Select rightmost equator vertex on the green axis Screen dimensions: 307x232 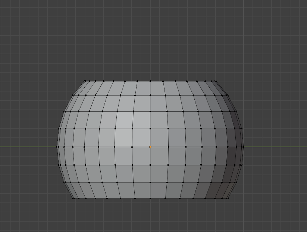click(243, 147)
